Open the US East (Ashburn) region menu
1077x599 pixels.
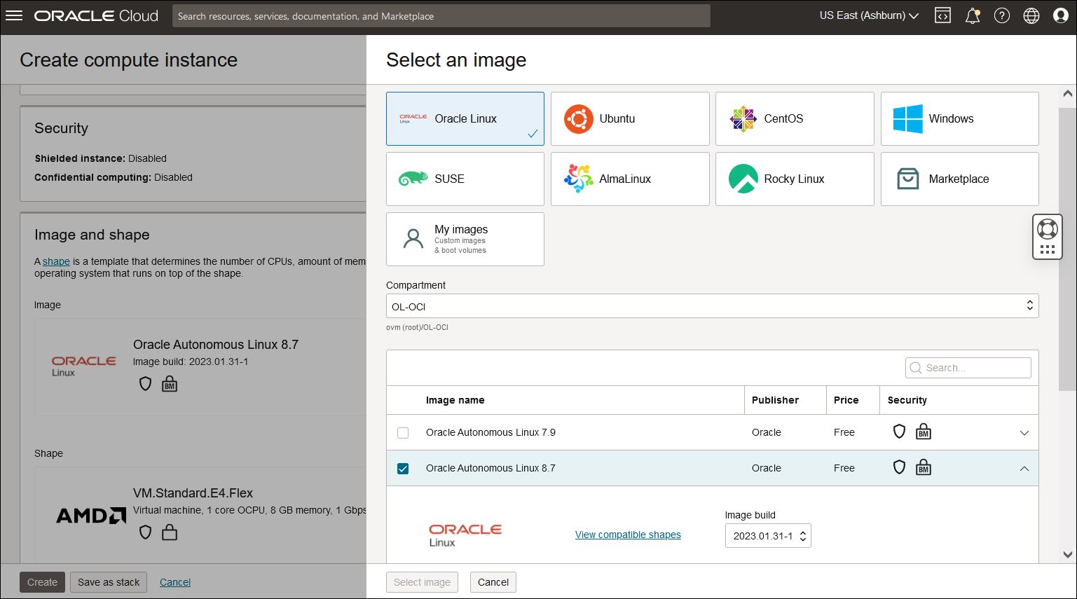pos(868,15)
